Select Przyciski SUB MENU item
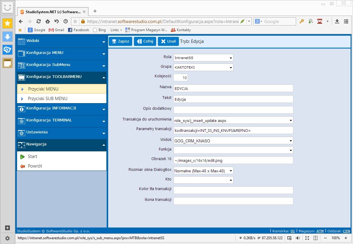Viewport: 353px width, 244px height. [62, 98]
